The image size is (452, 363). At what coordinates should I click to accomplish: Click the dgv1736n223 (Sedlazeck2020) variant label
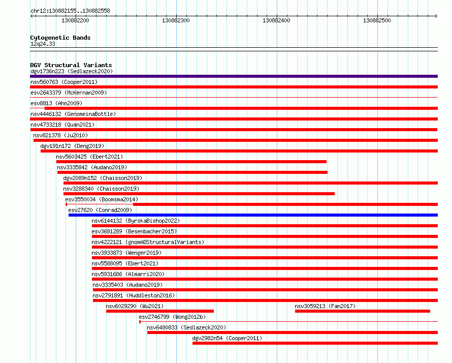coord(72,71)
